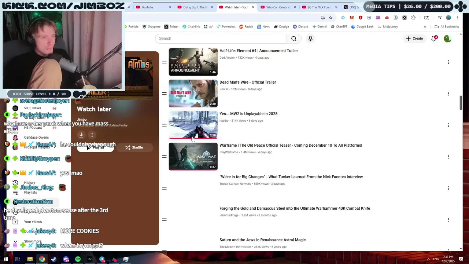469x264 pixels.
Task: Open the Twitter bookmark
Action: tap(171, 27)
